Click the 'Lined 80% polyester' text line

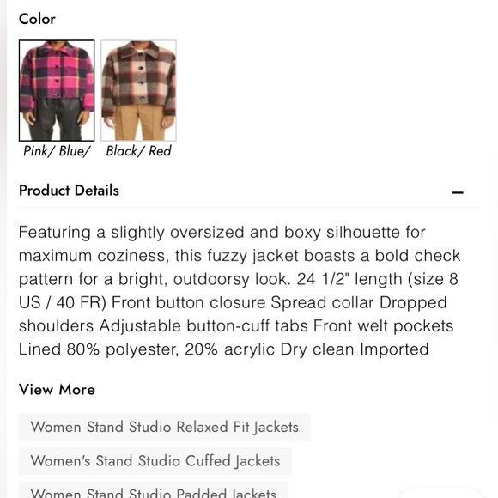click(223, 349)
